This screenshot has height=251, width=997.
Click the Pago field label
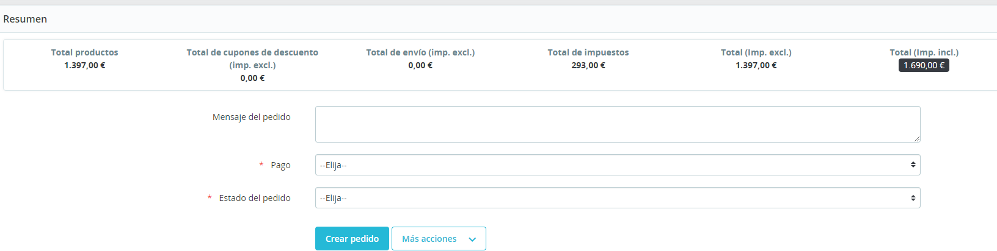click(x=280, y=165)
